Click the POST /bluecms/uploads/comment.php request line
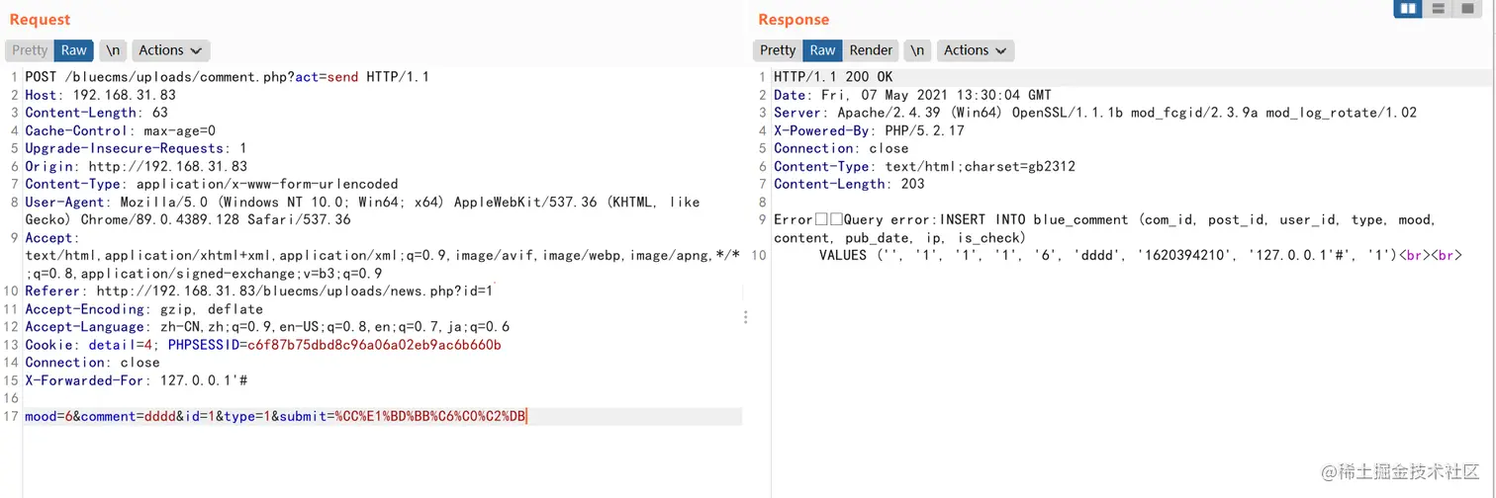Image resolution: width=1496 pixels, height=498 pixels. (227, 77)
